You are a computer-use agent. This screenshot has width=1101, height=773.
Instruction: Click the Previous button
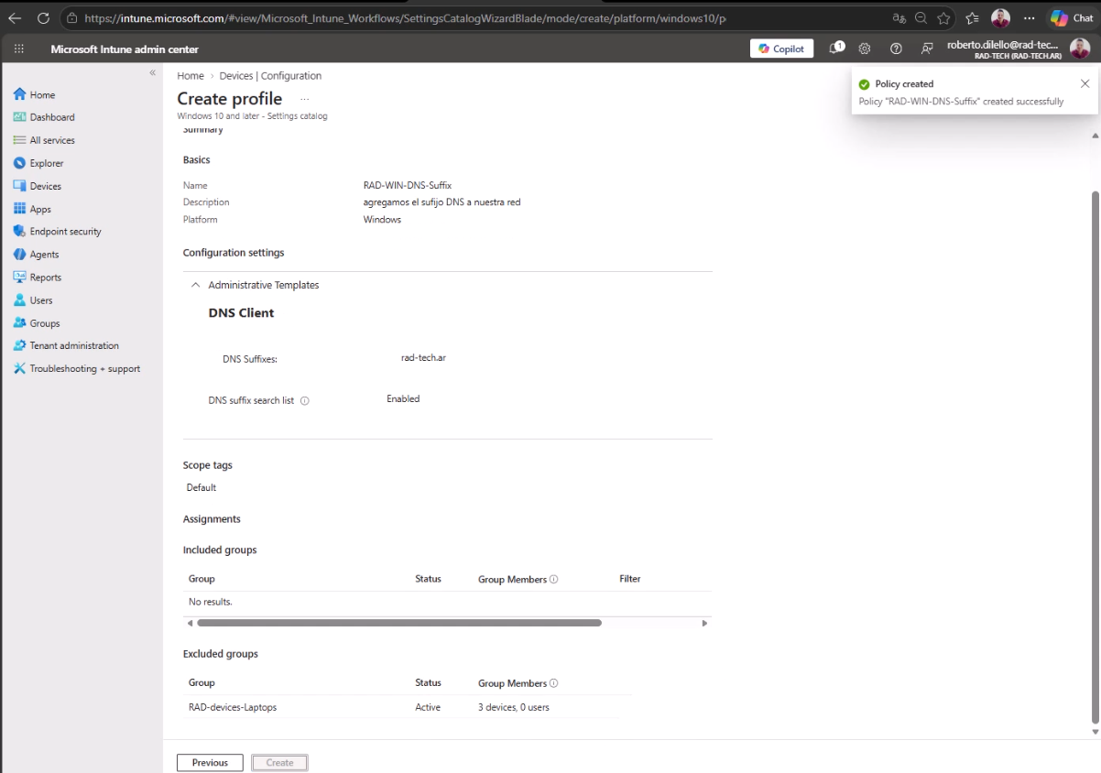[210, 762]
